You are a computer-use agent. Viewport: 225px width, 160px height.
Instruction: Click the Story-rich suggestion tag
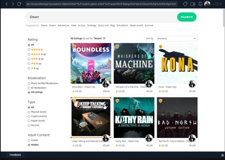tap(103, 25)
